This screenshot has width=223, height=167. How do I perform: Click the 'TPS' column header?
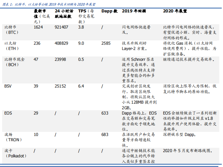[86, 16]
